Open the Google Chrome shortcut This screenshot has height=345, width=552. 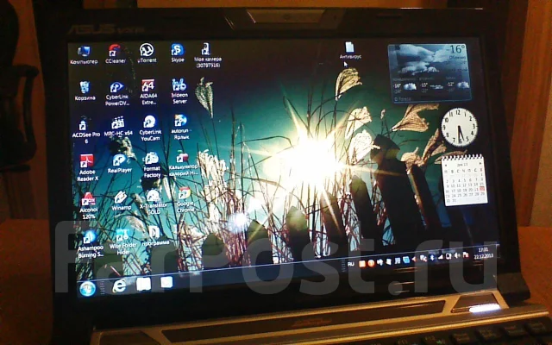click(185, 200)
